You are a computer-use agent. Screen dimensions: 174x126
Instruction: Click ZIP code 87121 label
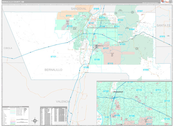53,57
